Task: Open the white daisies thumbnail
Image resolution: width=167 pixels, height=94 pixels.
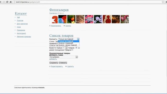Action: [x=98, y=19]
